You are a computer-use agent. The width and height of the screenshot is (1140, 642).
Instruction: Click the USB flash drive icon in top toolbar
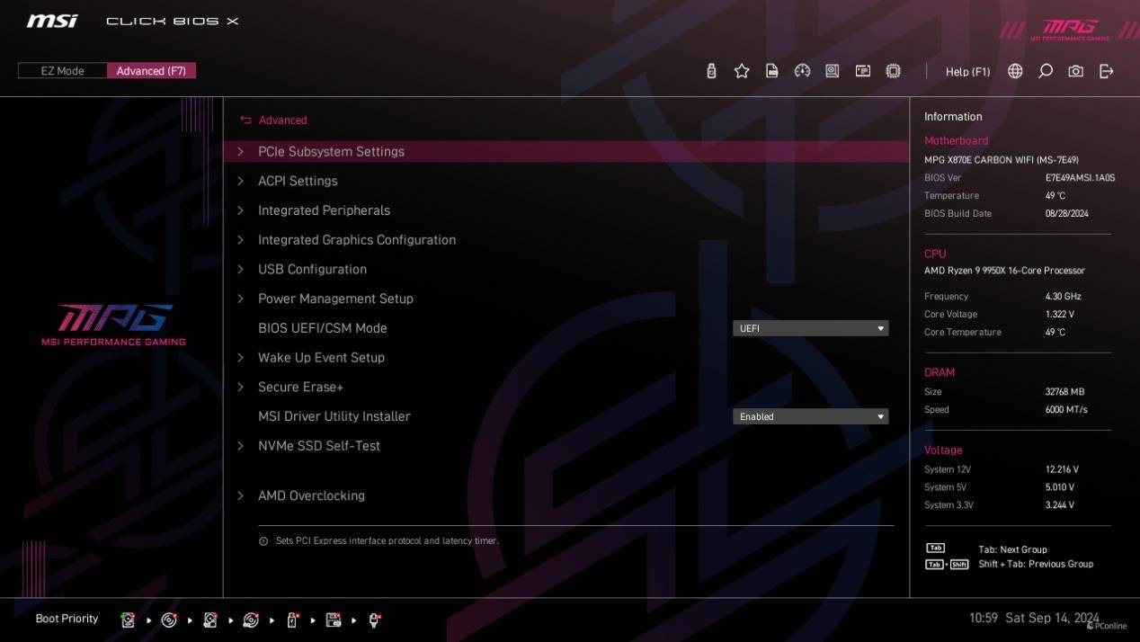coord(711,71)
